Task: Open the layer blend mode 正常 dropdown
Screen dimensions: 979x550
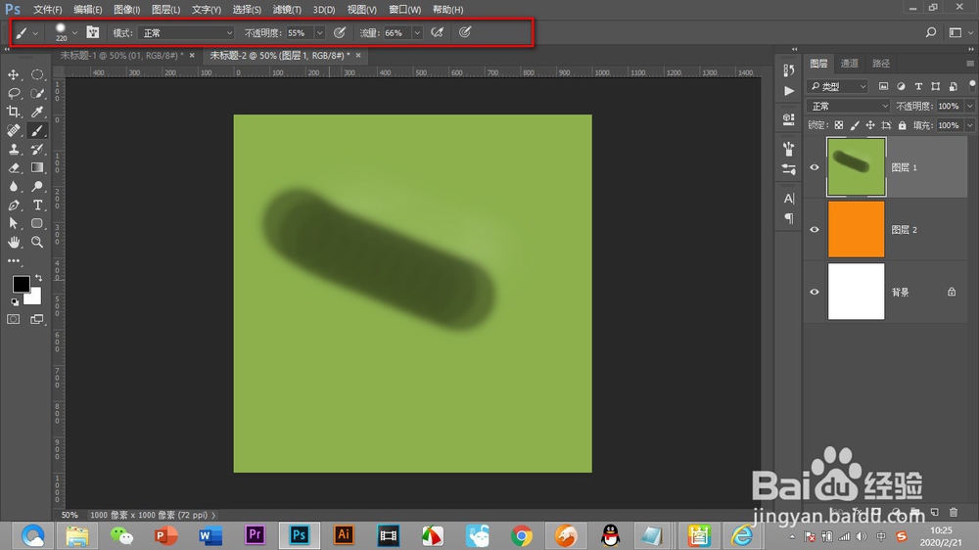Action: tap(848, 106)
